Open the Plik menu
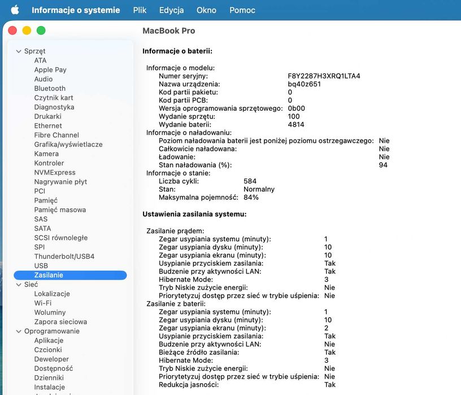 tap(140, 10)
